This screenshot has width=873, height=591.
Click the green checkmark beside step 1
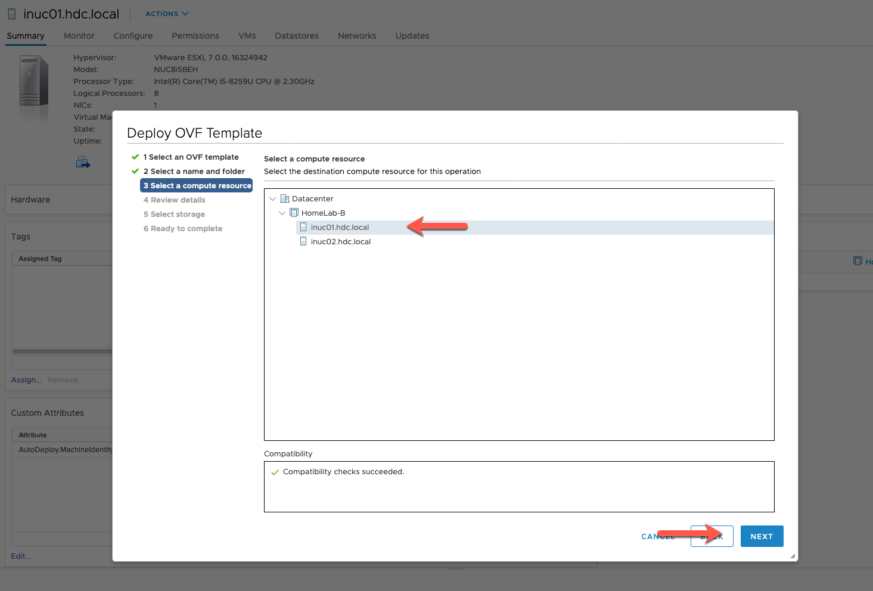click(135, 157)
